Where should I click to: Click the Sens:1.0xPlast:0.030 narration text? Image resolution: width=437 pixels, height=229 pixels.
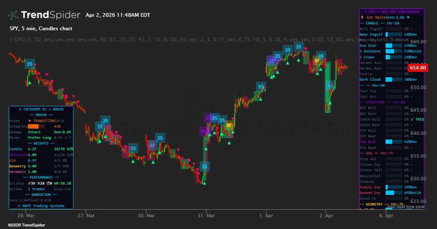pos(30,200)
